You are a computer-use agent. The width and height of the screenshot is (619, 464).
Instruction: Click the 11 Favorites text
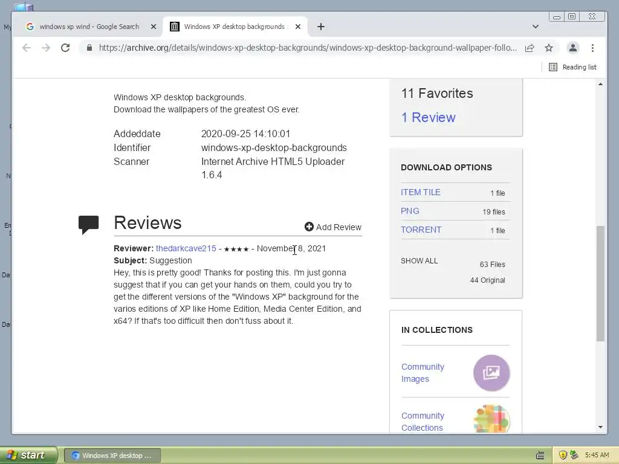[437, 93]
